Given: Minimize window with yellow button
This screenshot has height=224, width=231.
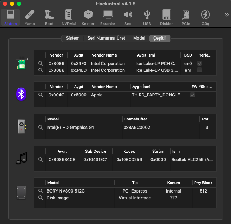Looking at the screenshot, I should (x=12, y=4).
